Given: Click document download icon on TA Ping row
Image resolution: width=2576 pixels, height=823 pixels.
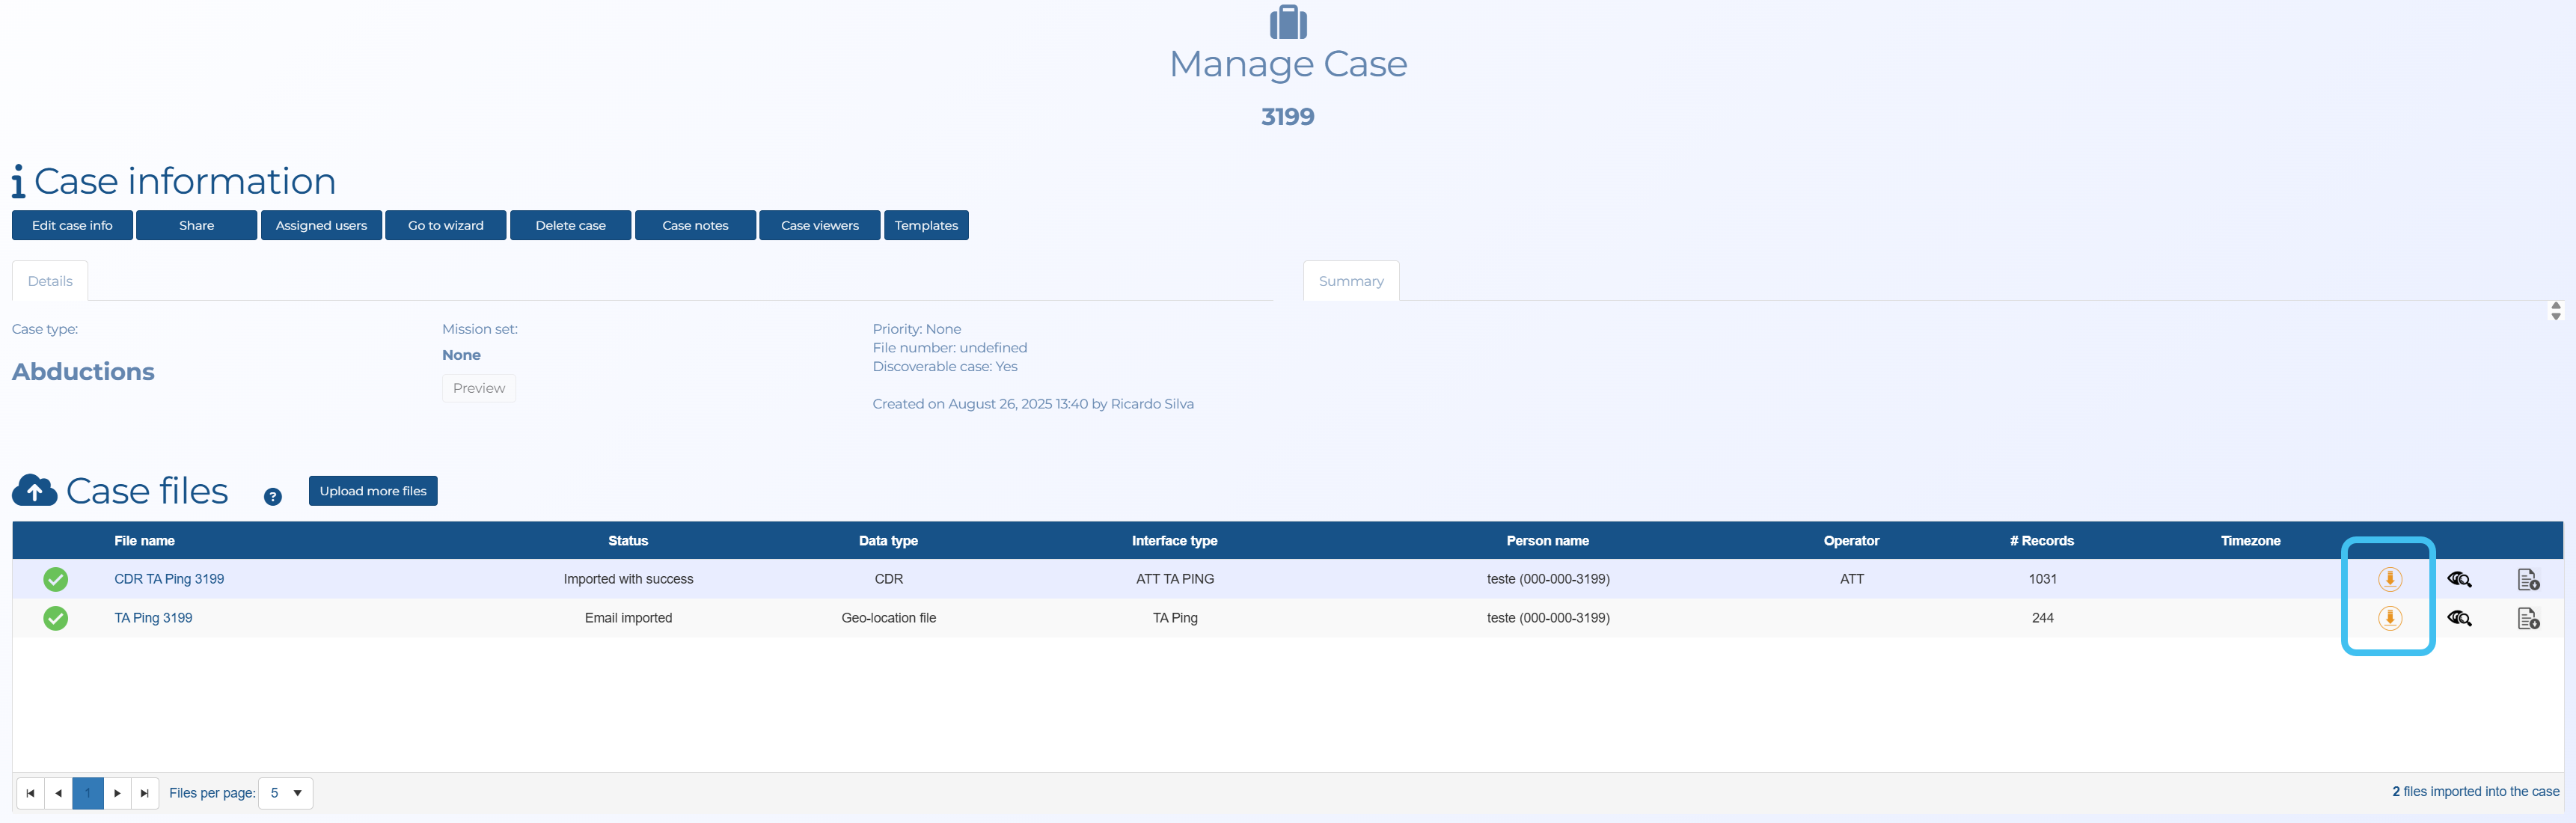Looking at the screenshot, I should pyautogui.click(x=2527, y=618).
